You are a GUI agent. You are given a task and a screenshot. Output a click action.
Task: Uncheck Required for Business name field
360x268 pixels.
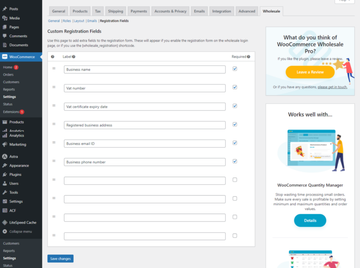[x=234, y=69]
